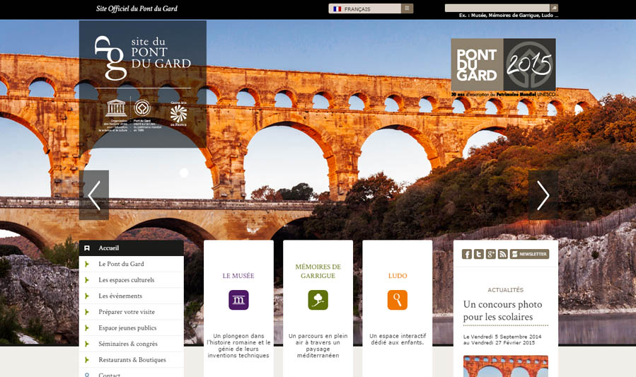Click the UNESCO temple logo
This screenshot has width=636, height=377.
tap(116, 108)
